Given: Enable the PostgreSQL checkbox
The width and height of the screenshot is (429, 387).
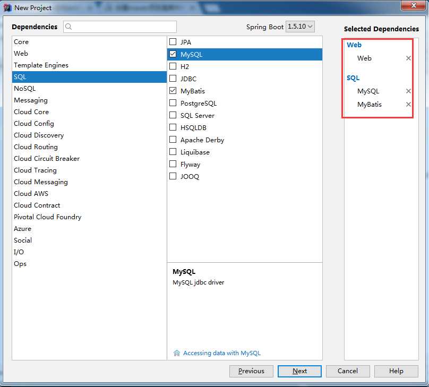Looking at the screenshot, I should [173, 103].
